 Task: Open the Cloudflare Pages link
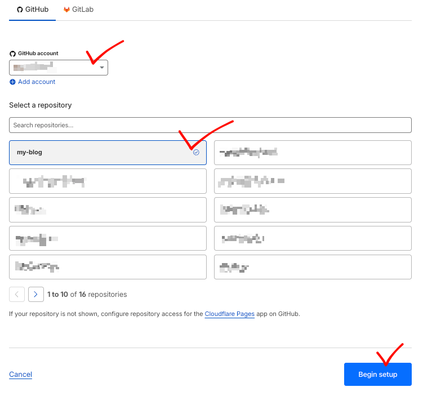(230, 314)
